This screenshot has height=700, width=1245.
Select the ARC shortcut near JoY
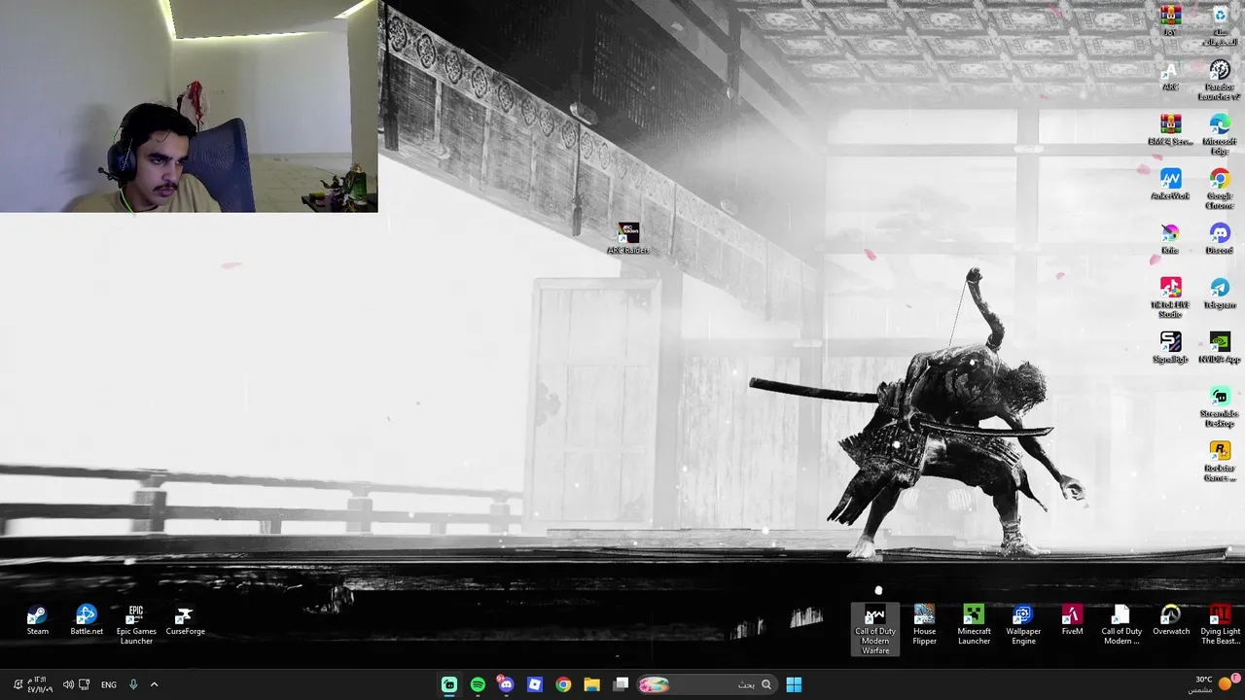1170,75
